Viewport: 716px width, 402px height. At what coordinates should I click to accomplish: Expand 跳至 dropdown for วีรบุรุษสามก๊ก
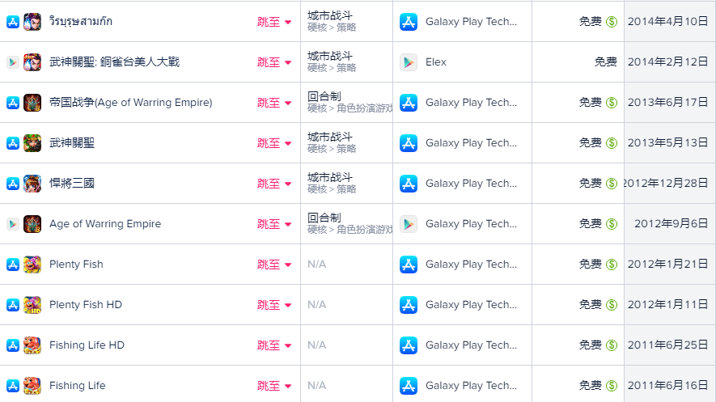click(274, 22)
